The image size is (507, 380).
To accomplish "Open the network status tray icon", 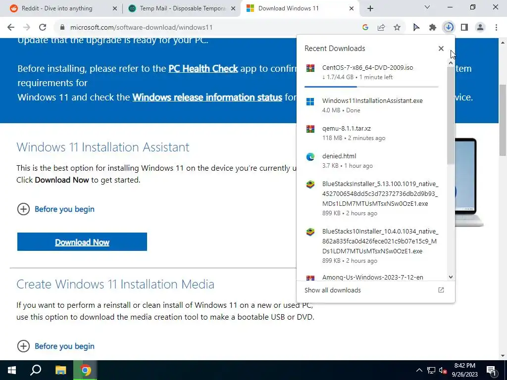I will [x=431, y=370].
